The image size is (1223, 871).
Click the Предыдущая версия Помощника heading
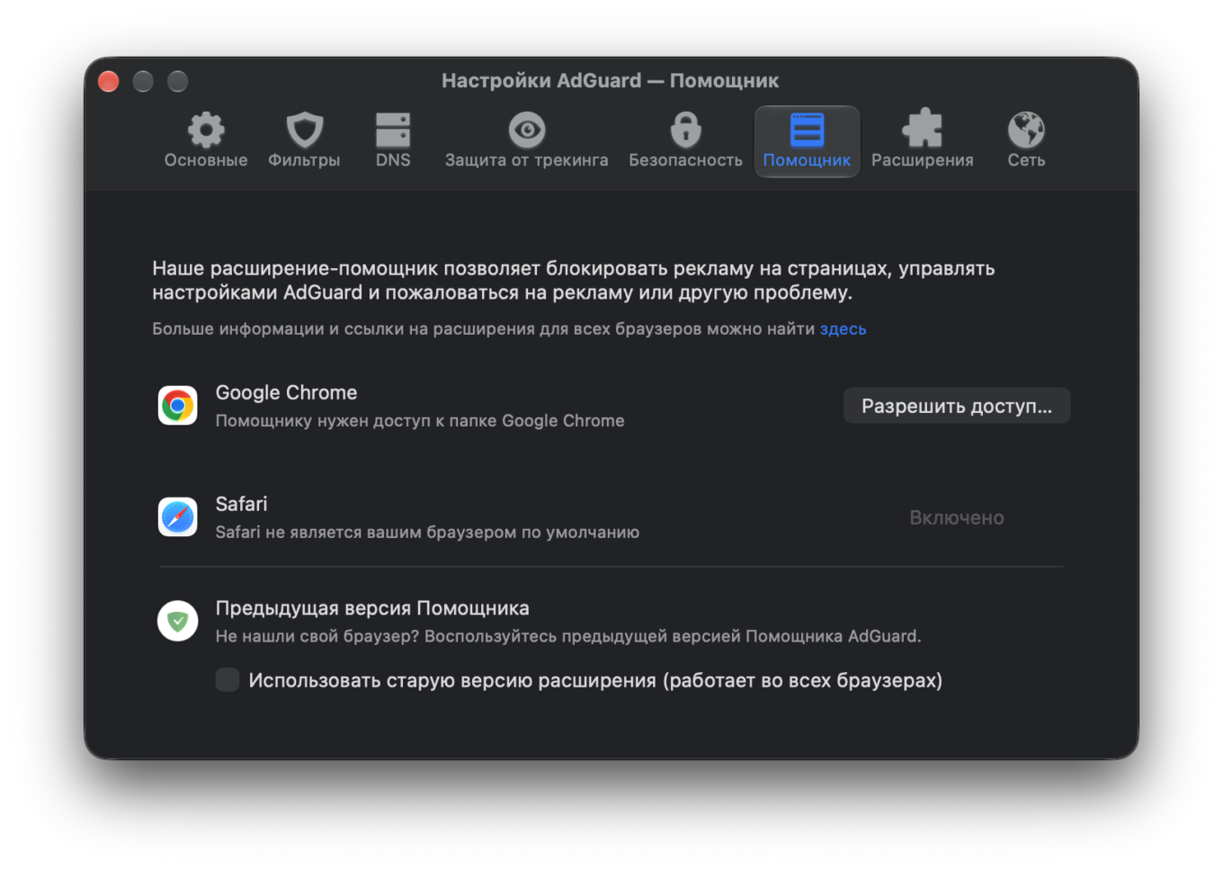(372, 608)
